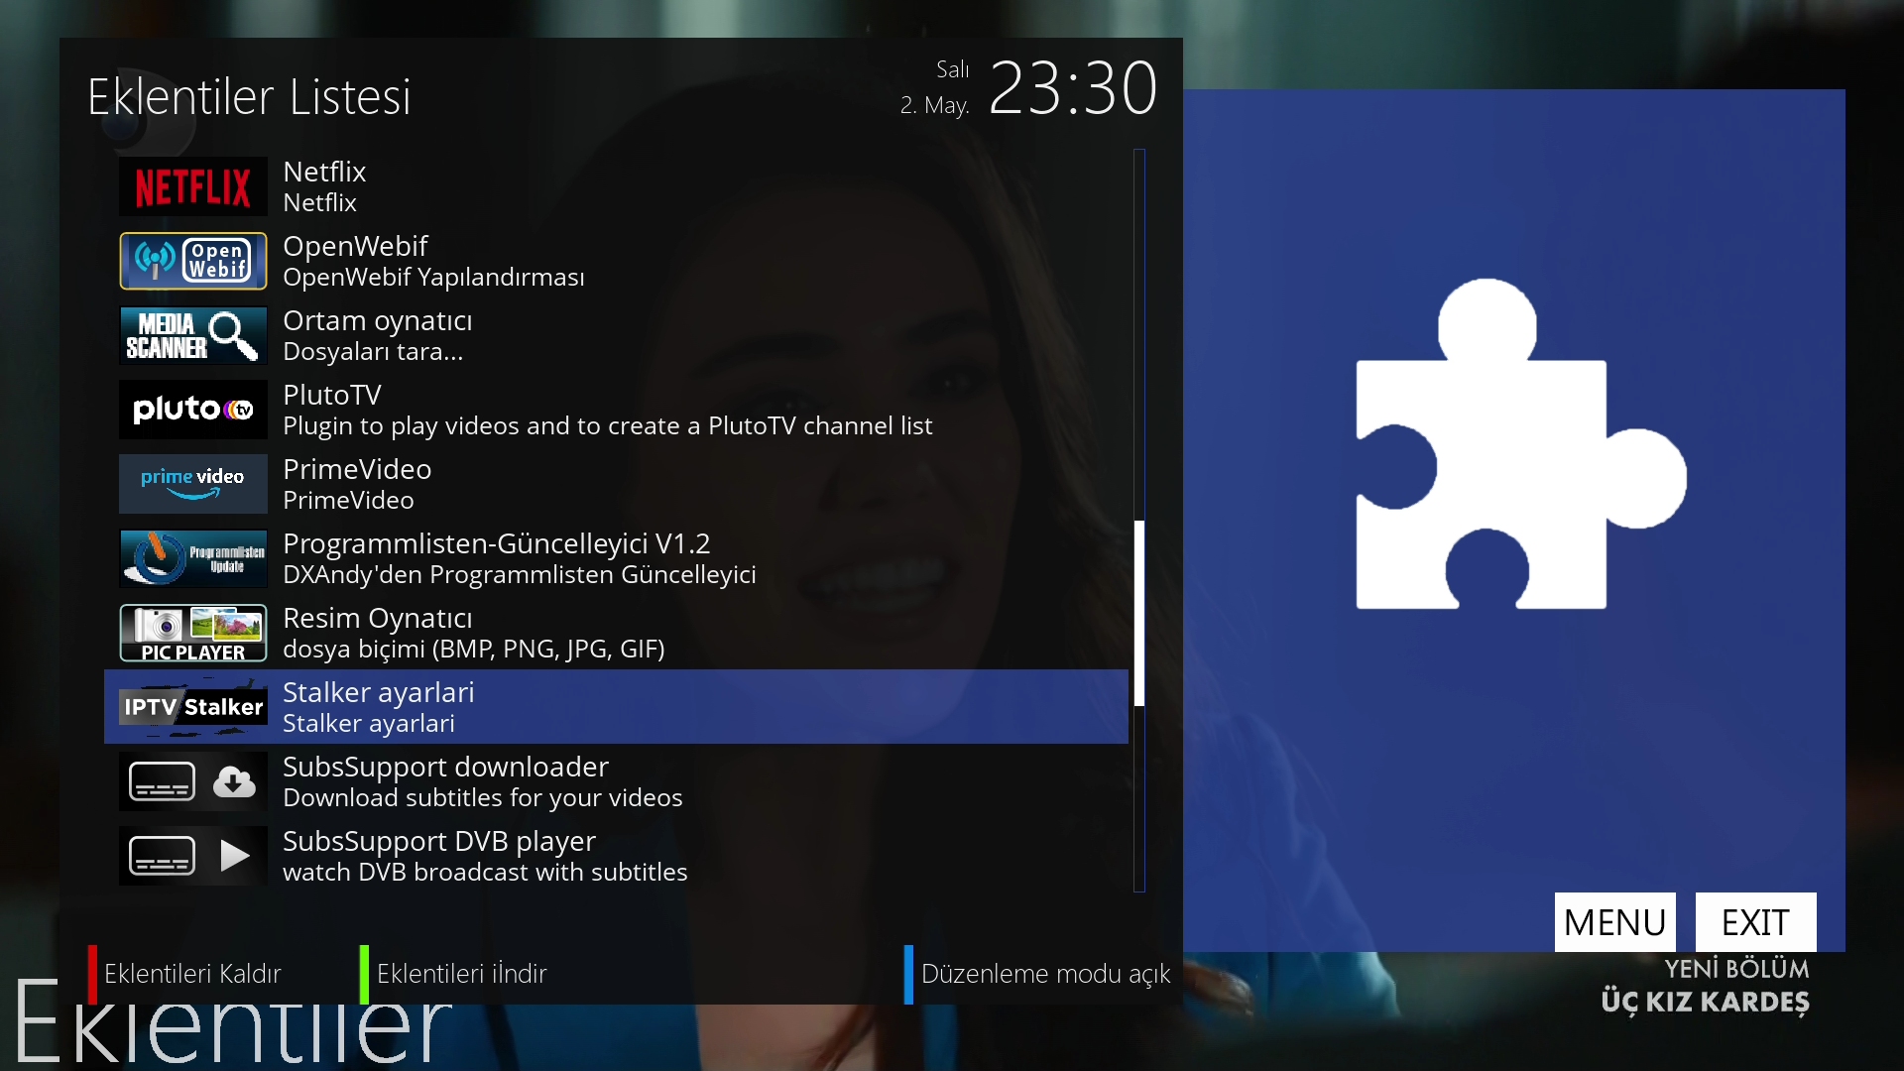Screen dimensions: 1904x1071
Task: Open the SubsSupport downloader cloud icon
Action: [x=234, y=781]
